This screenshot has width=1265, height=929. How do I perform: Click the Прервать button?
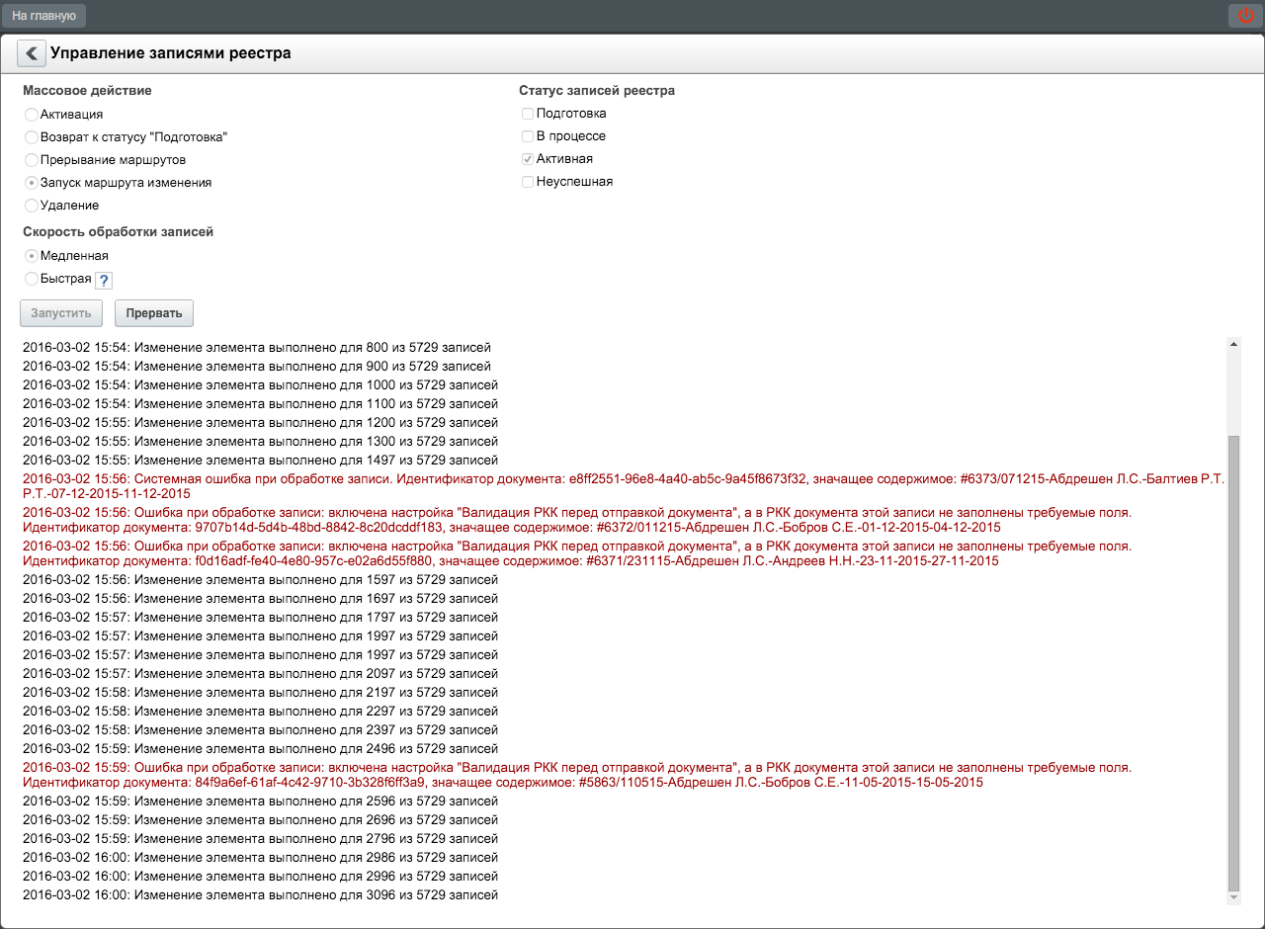coord(154,313)
